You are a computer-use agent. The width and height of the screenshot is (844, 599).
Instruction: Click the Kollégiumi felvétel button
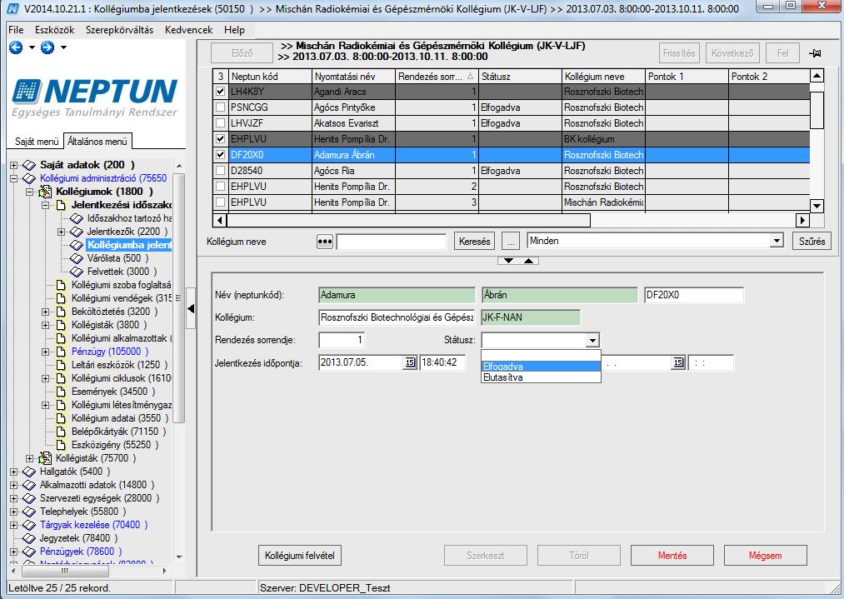click(300, 556)
